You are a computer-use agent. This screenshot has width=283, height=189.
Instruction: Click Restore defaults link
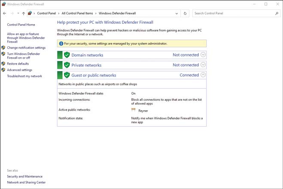click(18, 64)
